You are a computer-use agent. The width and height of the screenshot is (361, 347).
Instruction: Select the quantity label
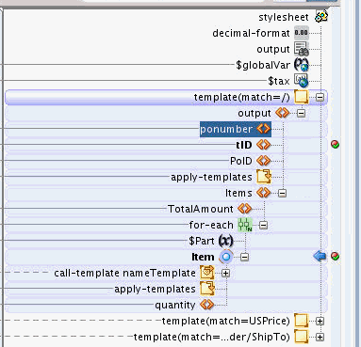pos(175,306)
